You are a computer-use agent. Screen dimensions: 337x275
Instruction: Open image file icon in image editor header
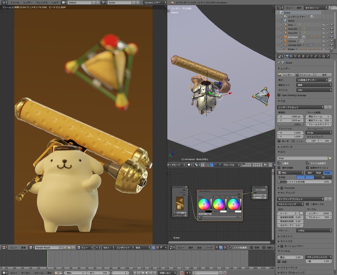coord(69,248)
